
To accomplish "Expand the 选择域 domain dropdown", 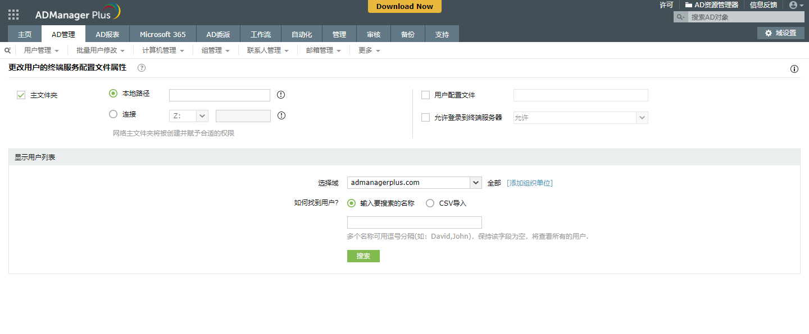I will (x=476, y=183).
